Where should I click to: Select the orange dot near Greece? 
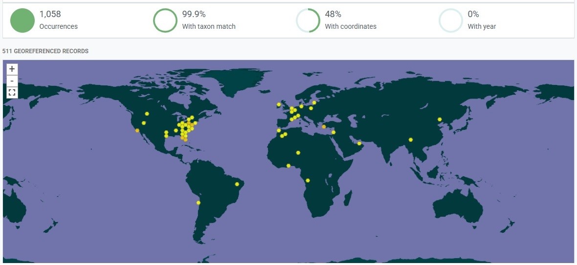click(x=324, y=127)
